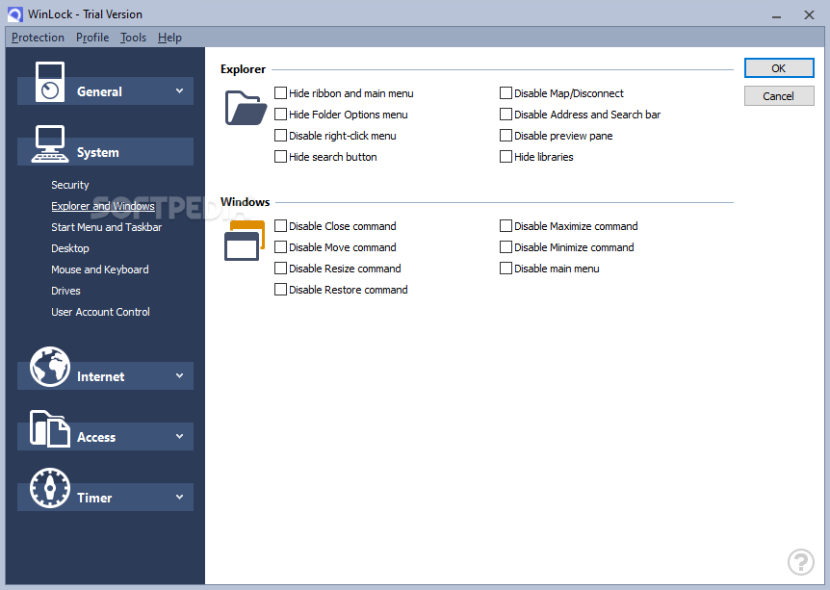The width and height of the screenshot is (830, 590).
Task: Select the compass timer icon beside Timer
Action: (x=49, y=488)
